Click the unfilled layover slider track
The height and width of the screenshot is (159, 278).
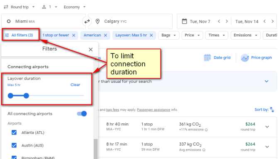point(56,96)
